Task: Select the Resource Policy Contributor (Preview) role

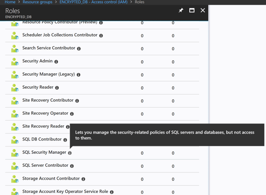Action: coord(59,23)
